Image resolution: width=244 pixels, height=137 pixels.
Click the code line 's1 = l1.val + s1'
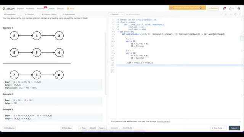click(x=140, y=44)
